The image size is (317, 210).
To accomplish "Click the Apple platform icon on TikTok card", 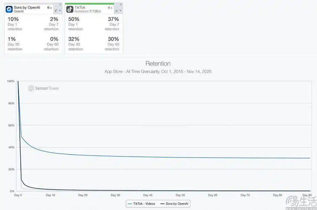I will coord(109,8).
